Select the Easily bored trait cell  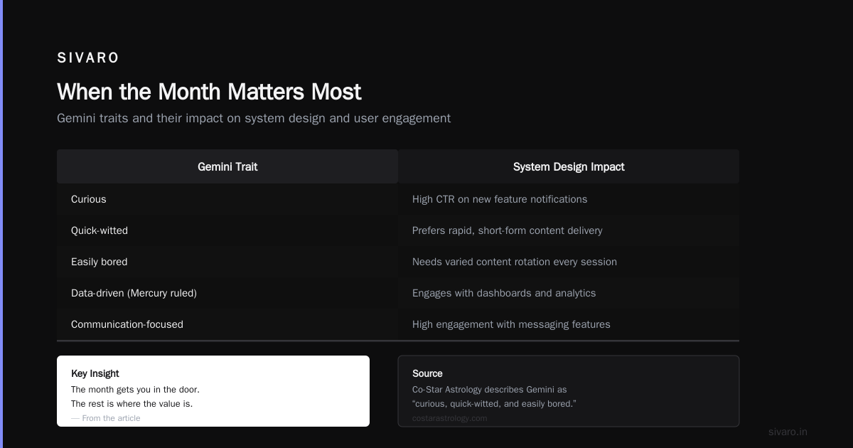click(227, 262)
